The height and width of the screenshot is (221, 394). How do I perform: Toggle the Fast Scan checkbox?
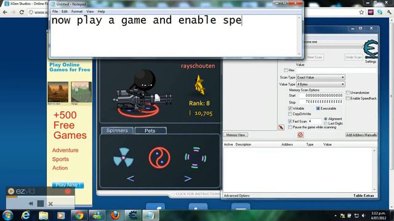tap(290, 122)
